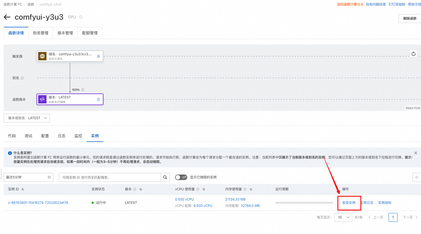This screenshot has height=234, width=421.
Task: Click the back arrow beside comfyui-y3u3
Action: pos(7,17)
